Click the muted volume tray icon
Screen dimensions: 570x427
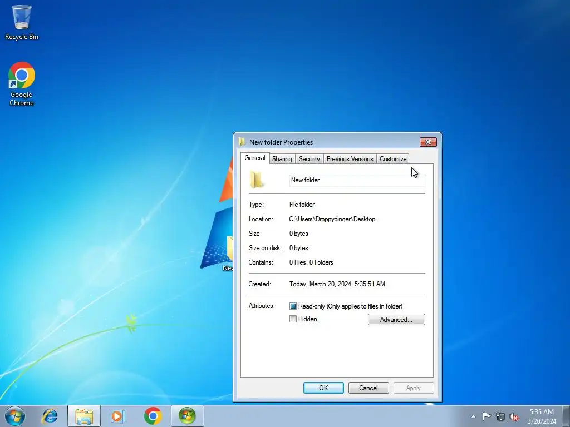tap(514, 416)
